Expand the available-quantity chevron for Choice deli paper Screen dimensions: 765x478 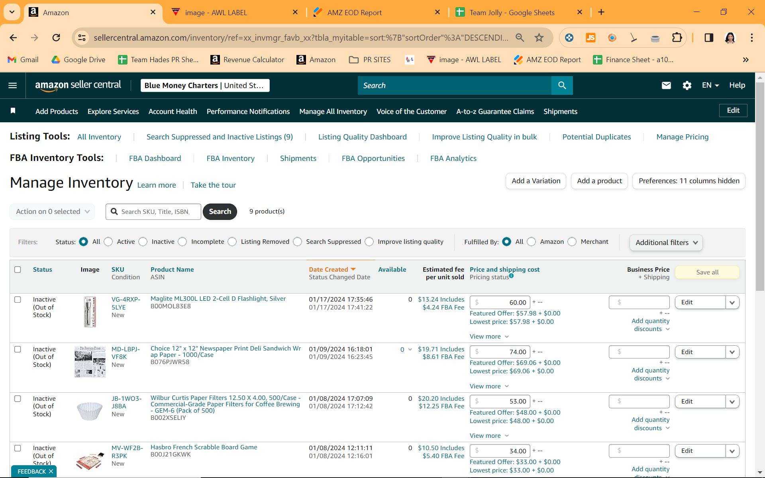pyautogui.click(x=410, y=349)
